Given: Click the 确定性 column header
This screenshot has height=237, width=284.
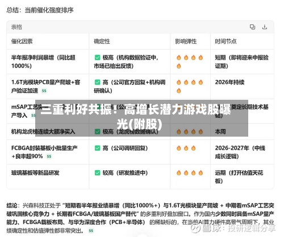Looking at the screenshot, I should [x=102, y=41].
